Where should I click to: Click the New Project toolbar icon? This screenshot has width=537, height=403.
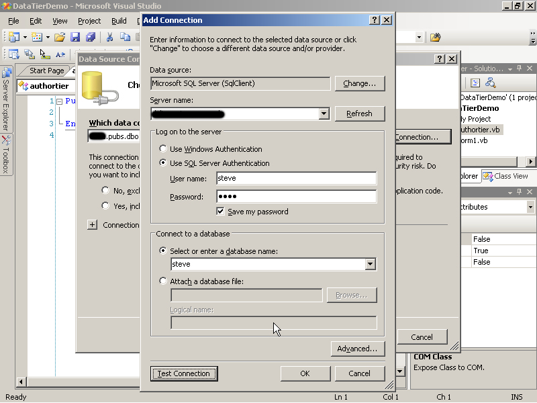tap(13, 37)
